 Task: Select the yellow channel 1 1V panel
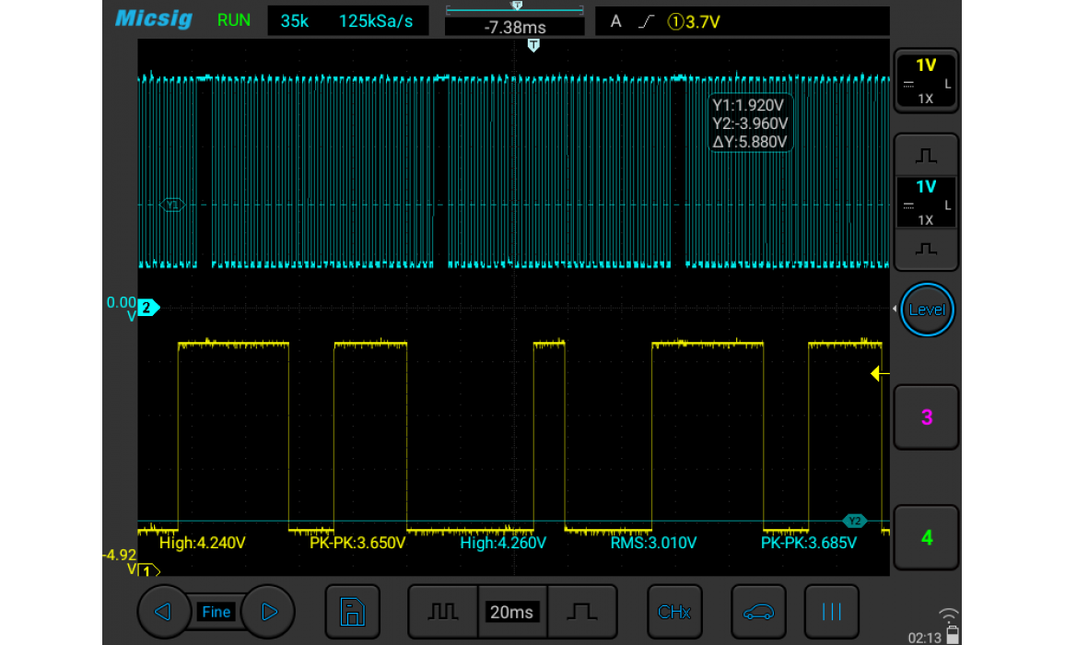click(926, 80)
